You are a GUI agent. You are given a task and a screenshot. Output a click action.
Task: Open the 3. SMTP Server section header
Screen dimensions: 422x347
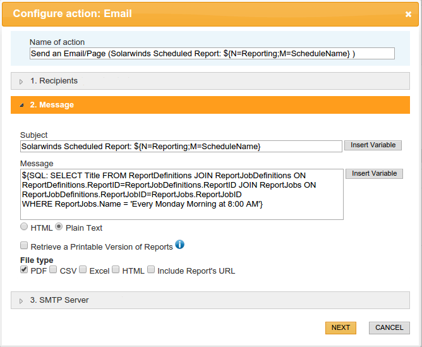210,300
